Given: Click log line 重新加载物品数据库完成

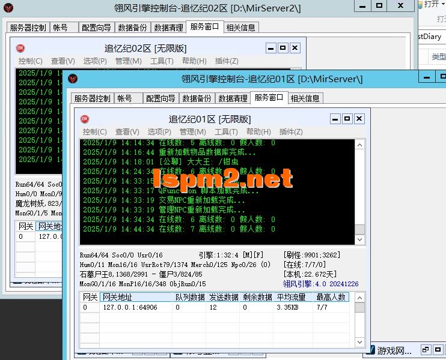Looking at the screenshot, I should (170, 152).
